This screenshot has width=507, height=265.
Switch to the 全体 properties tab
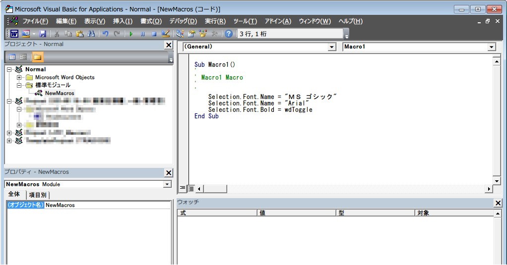(x=14, y=194)
